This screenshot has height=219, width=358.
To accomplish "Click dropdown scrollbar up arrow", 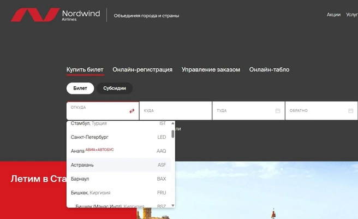I will click(173, 123).
